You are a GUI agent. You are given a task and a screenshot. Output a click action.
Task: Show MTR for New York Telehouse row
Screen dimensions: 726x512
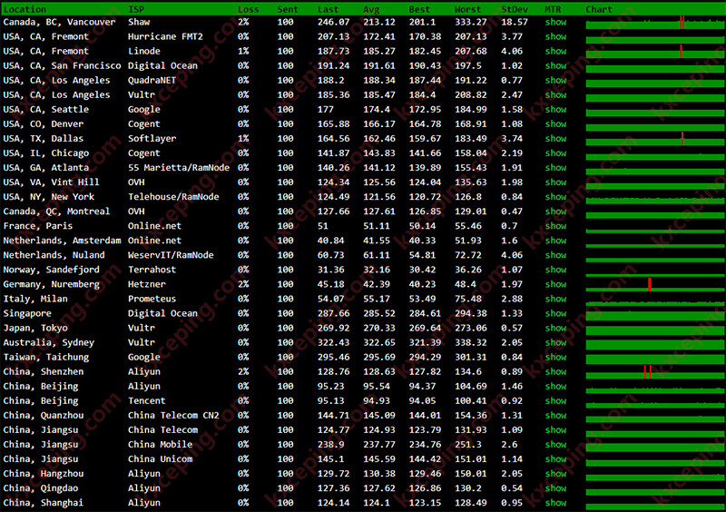pos(555,197)
